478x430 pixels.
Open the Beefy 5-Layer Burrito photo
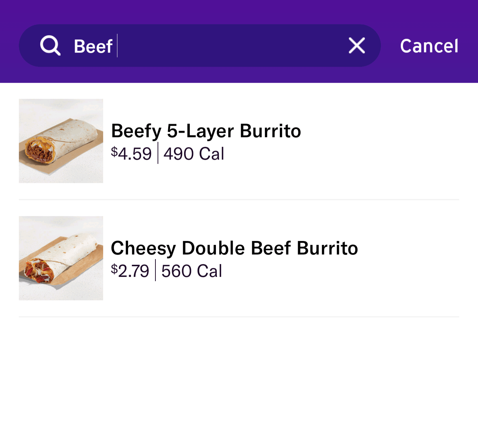coord(61,141)
